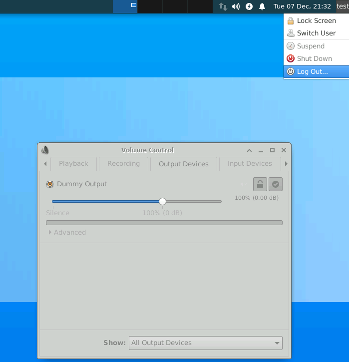
Task: Choose Lock Screen in the user menu
Action: tap(316, 21)
